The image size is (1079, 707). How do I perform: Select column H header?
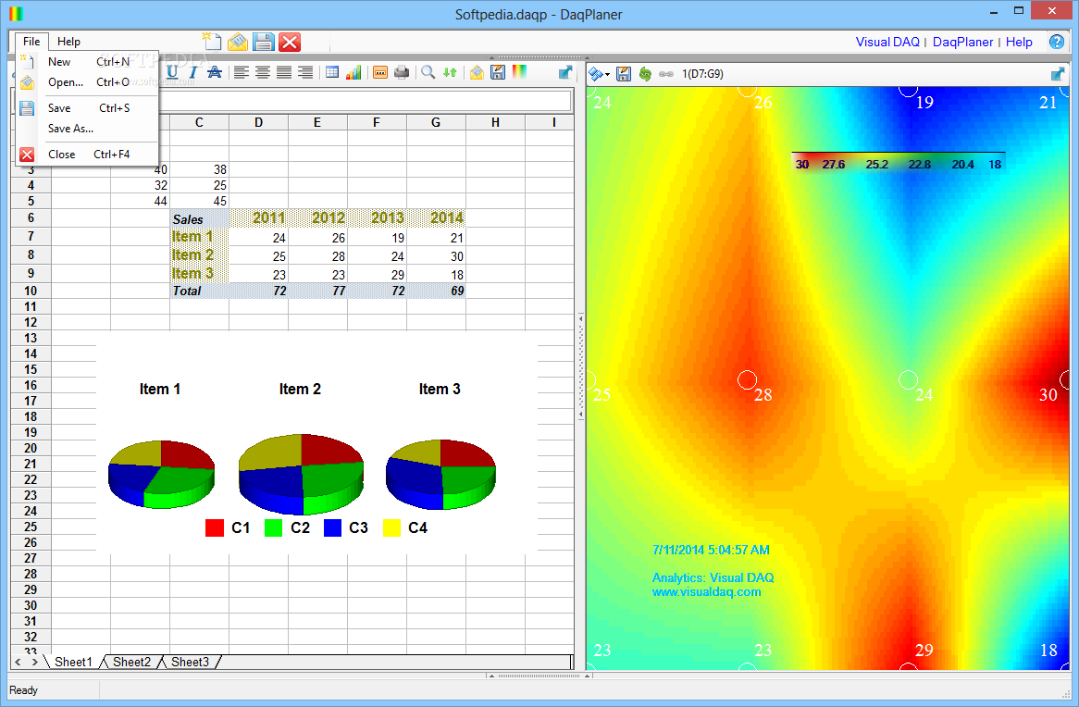click(495, 122)
